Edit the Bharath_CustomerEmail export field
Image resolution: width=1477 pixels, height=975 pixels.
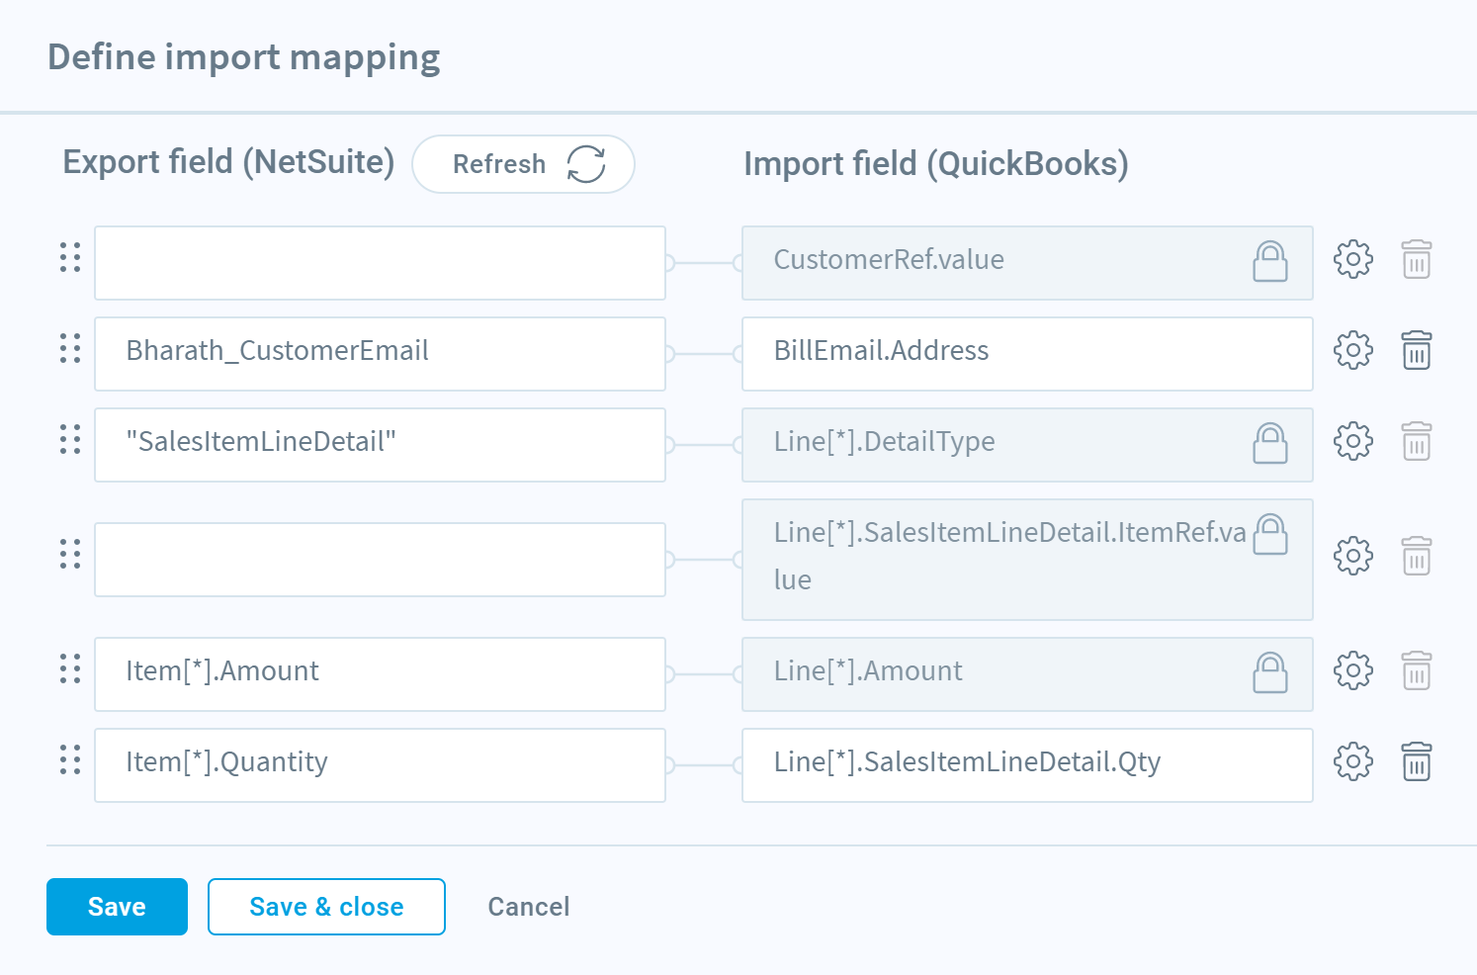pyautogui.click(x=380, y=354)
